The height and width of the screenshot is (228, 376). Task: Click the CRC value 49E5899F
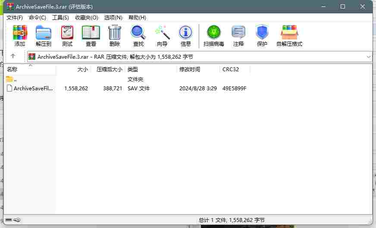(234, 89)
